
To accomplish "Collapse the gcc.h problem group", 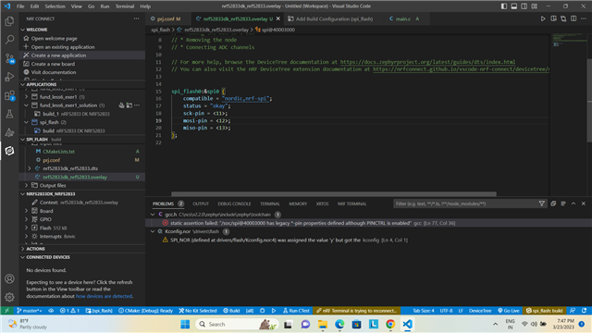I will (153, 215).
